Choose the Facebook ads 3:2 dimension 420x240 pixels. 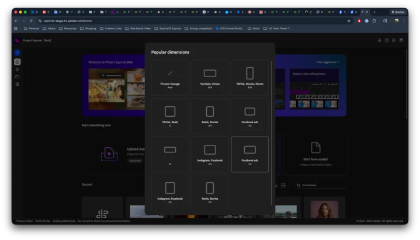coord(249,155)
